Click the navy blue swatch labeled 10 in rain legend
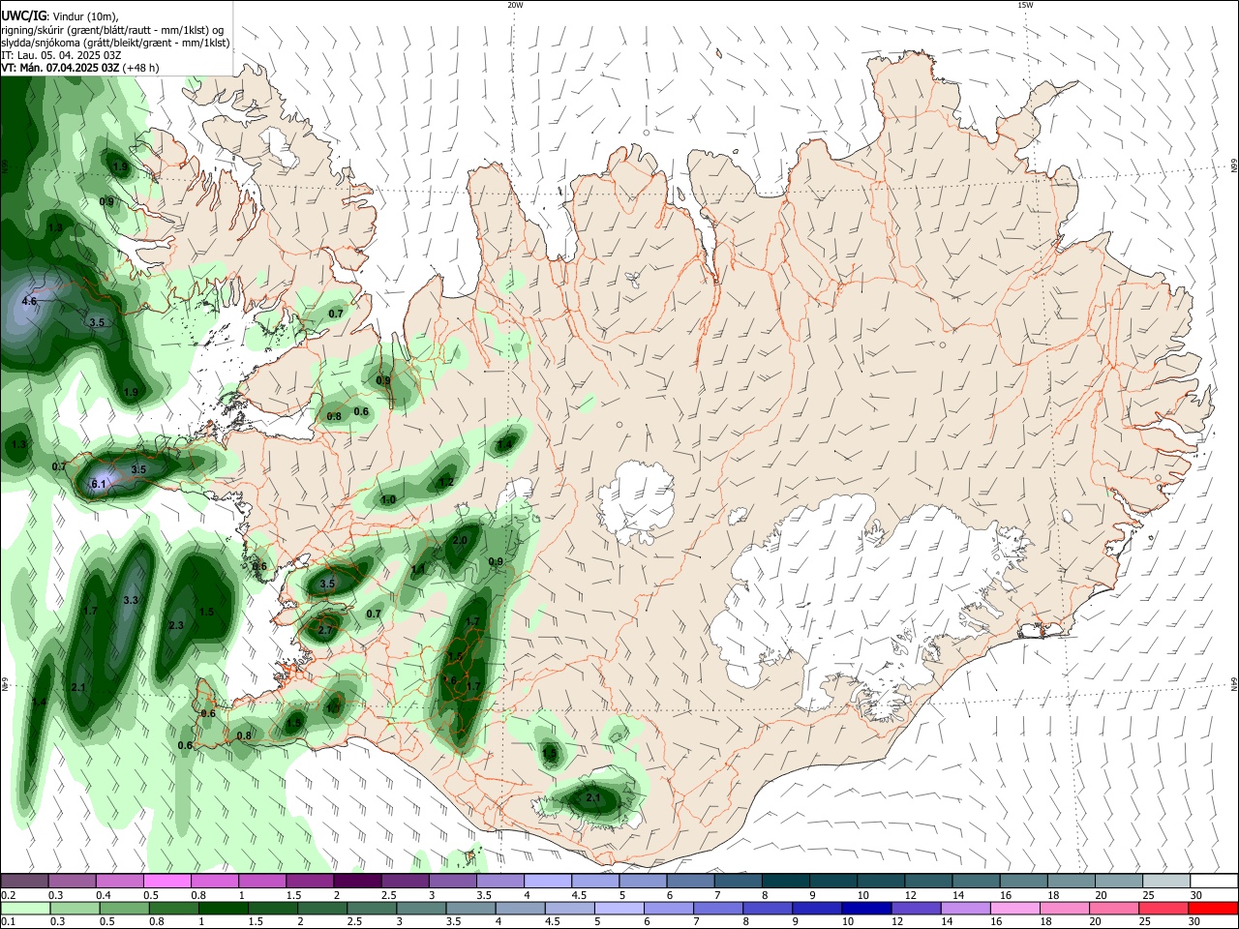Image resolution: width=1239 pixels, height=929 pixels. tap(864, 908)
